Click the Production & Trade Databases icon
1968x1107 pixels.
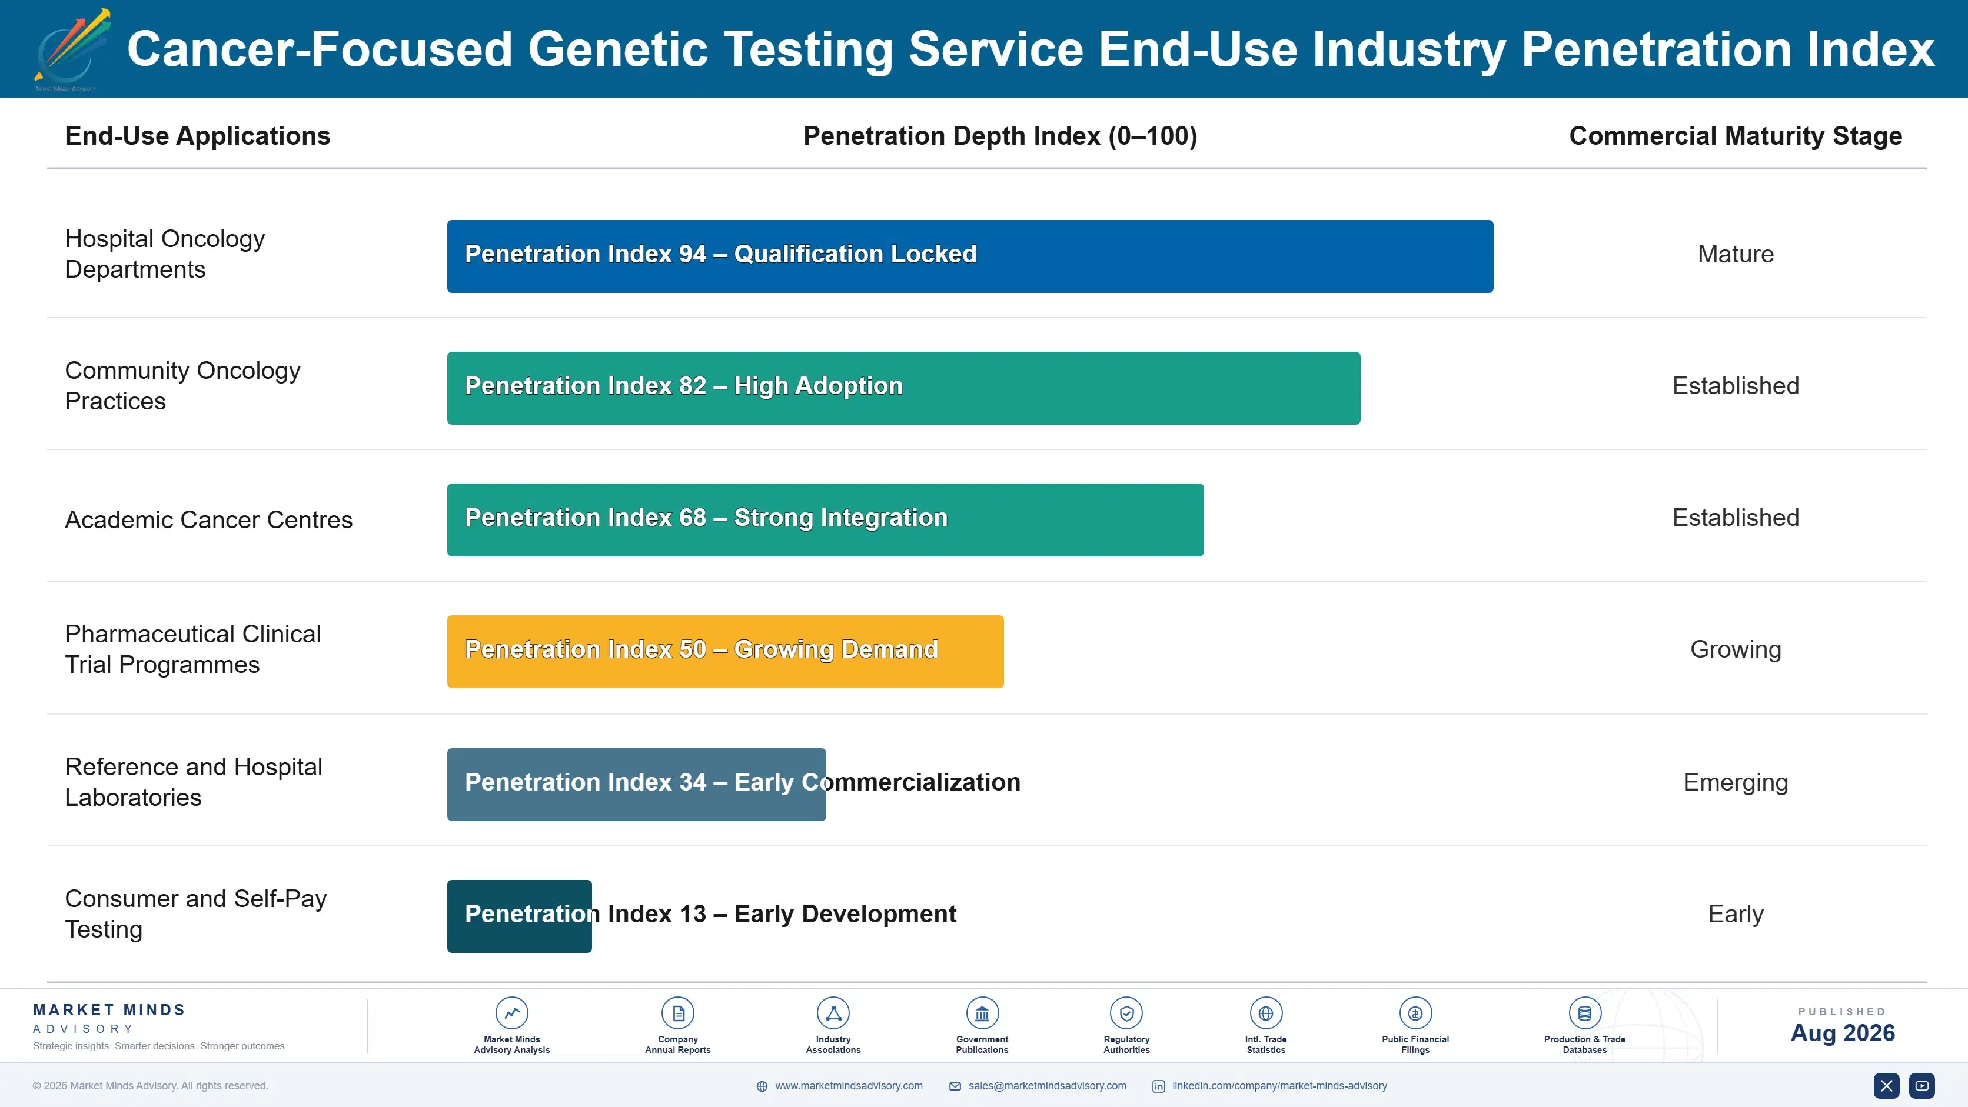pyautogui.click(x=1584, y=1013)
